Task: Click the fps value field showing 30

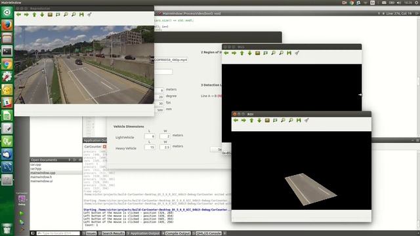Action: tap(159, 104)
